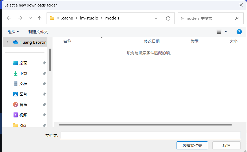Open the 视频 folder in the sidebar
This screenshot has height=152, width=247.
pos(22,115)
